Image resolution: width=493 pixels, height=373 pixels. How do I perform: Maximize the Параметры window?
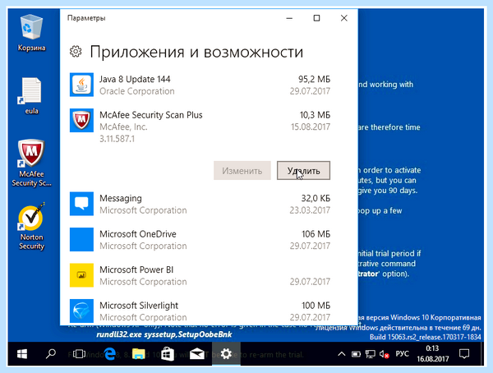(x=316, y=18)
